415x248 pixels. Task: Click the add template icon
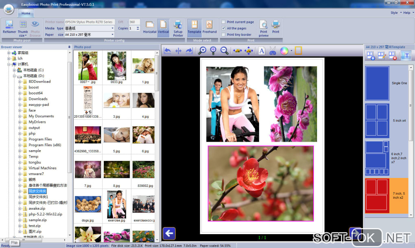(371, 56)
